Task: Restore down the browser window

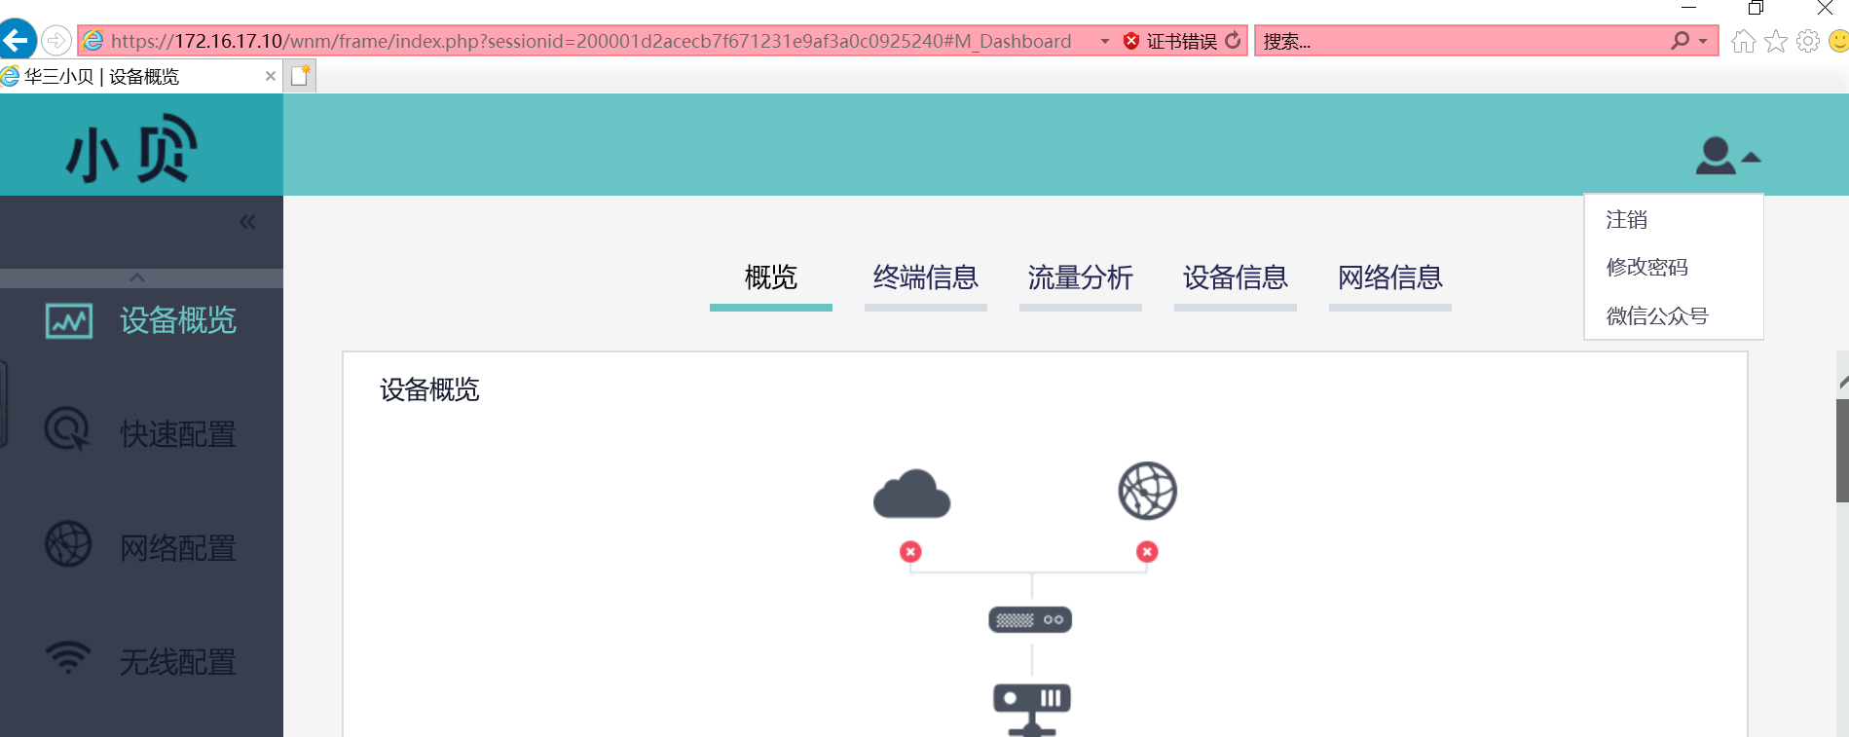Action: click(1756, 8)
